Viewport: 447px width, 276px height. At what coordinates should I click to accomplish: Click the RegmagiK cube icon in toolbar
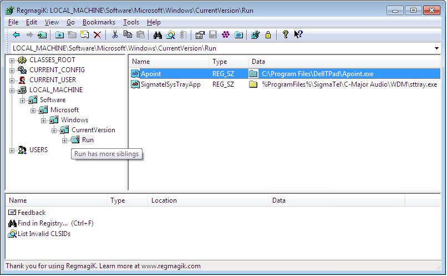click(256, 35)
